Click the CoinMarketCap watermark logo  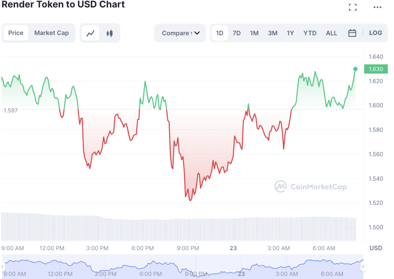point(311,186)
